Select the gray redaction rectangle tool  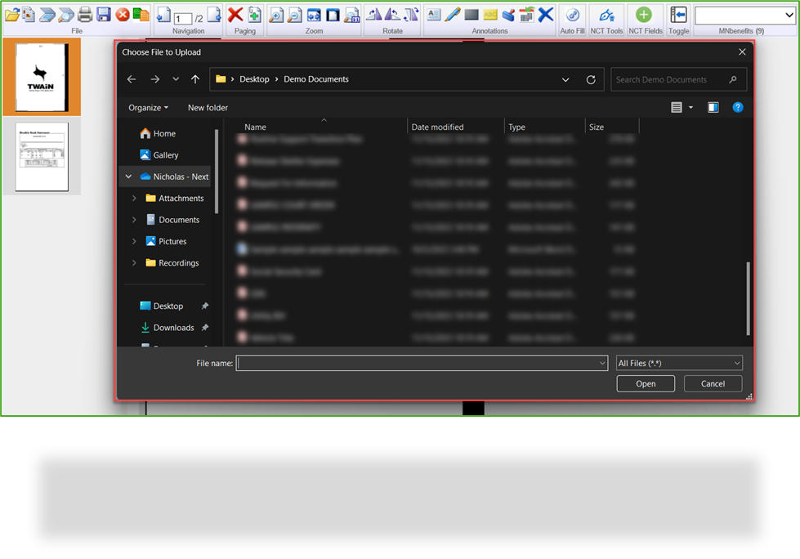point(472,15)
